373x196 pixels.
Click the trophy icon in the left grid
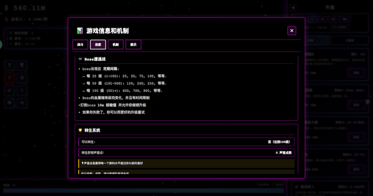click(x=10, y=66)
